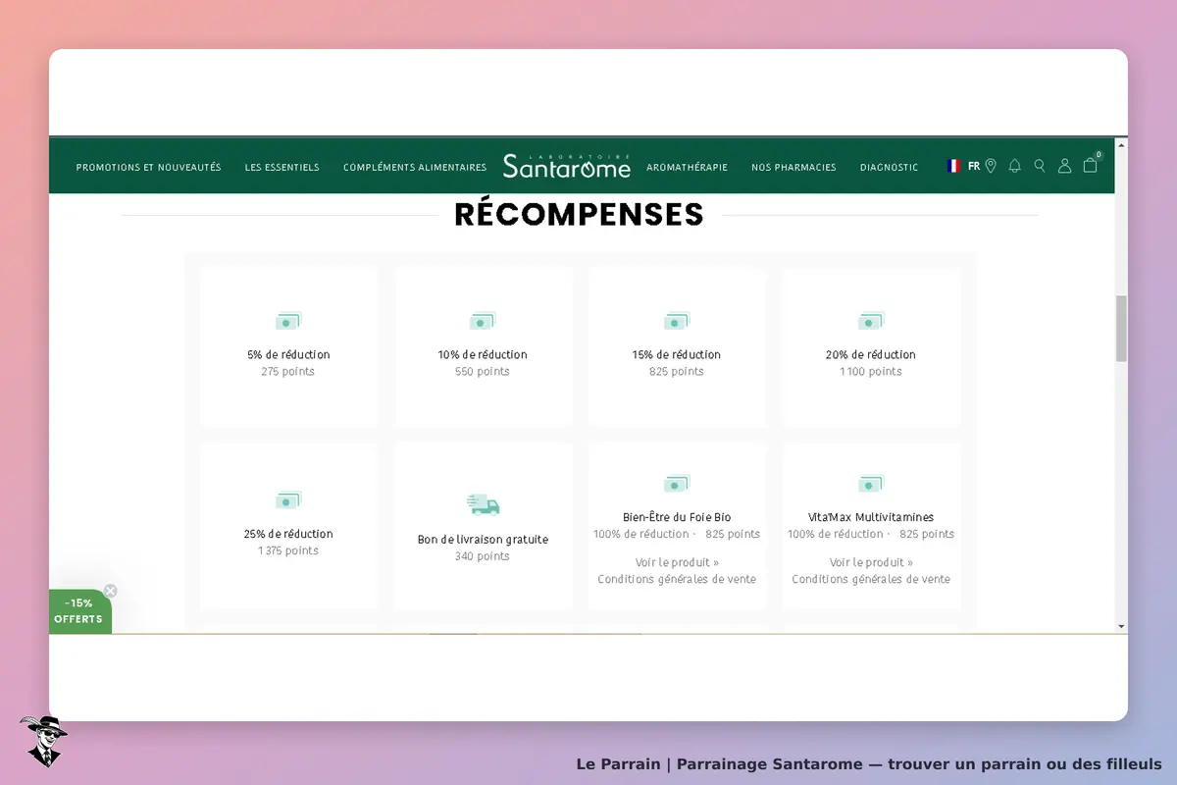
Task: Open Voir le produit for Vita'Max Multivitamines
Action: pyautogui.click(x=871, y=562)
